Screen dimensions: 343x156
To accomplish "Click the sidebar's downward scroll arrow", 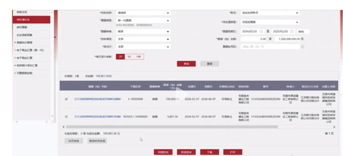I will 52,116.
